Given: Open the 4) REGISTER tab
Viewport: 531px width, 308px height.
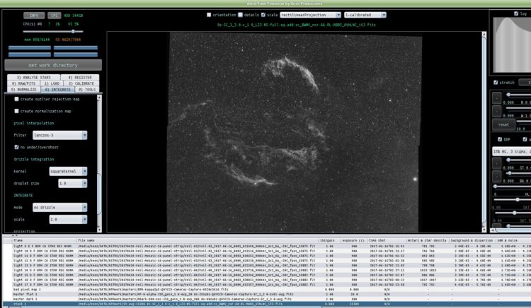Looking at the screenshot, I should pyautogui.click(x=80, y=77).
